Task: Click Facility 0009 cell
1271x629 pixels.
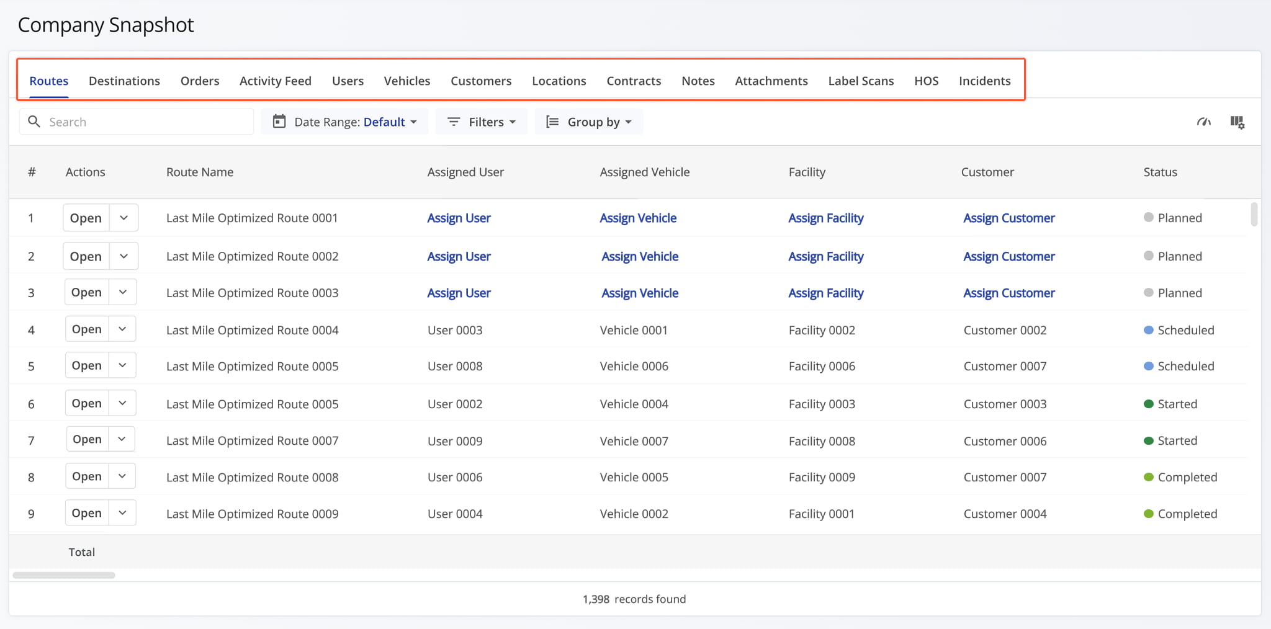Action: 822,477
